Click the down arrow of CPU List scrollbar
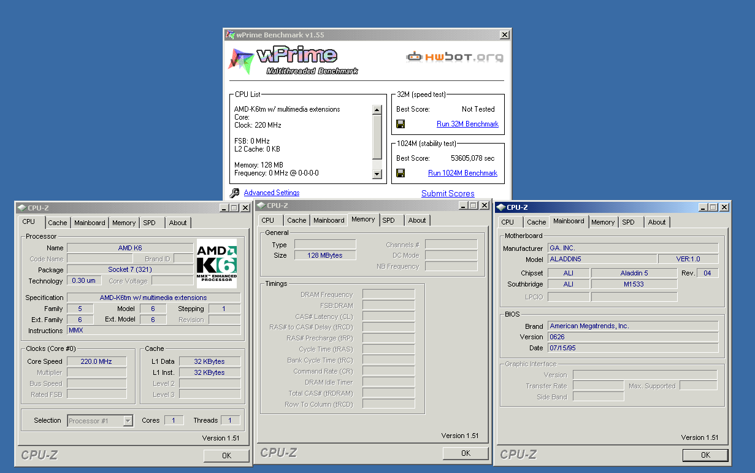Screen dimensions: 755x473 [377, 174]
